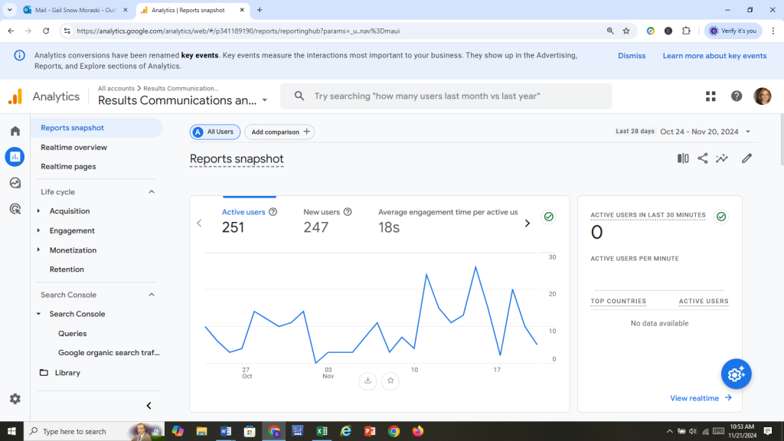Open a new browser tab

click(x=260, y=10)
